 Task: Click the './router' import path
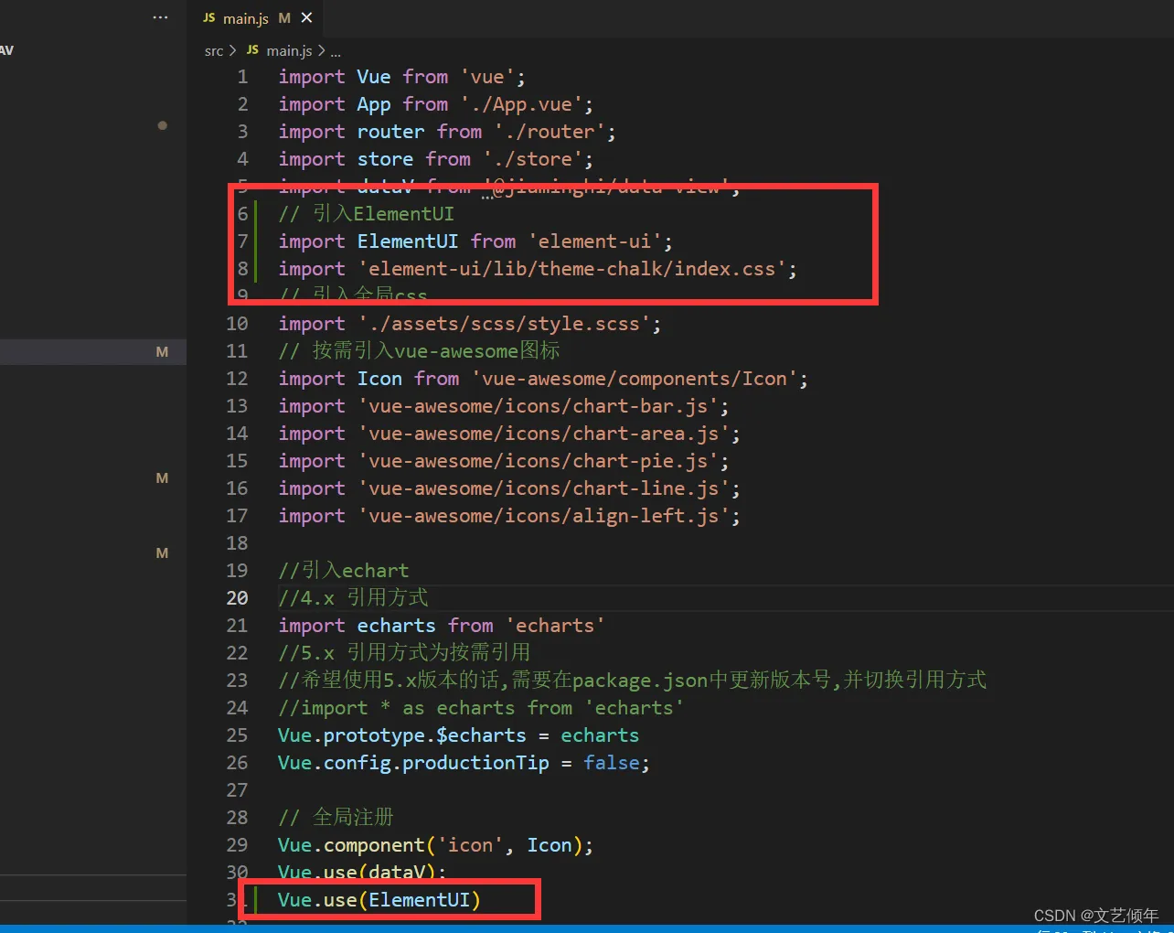[x=550, y=132]
